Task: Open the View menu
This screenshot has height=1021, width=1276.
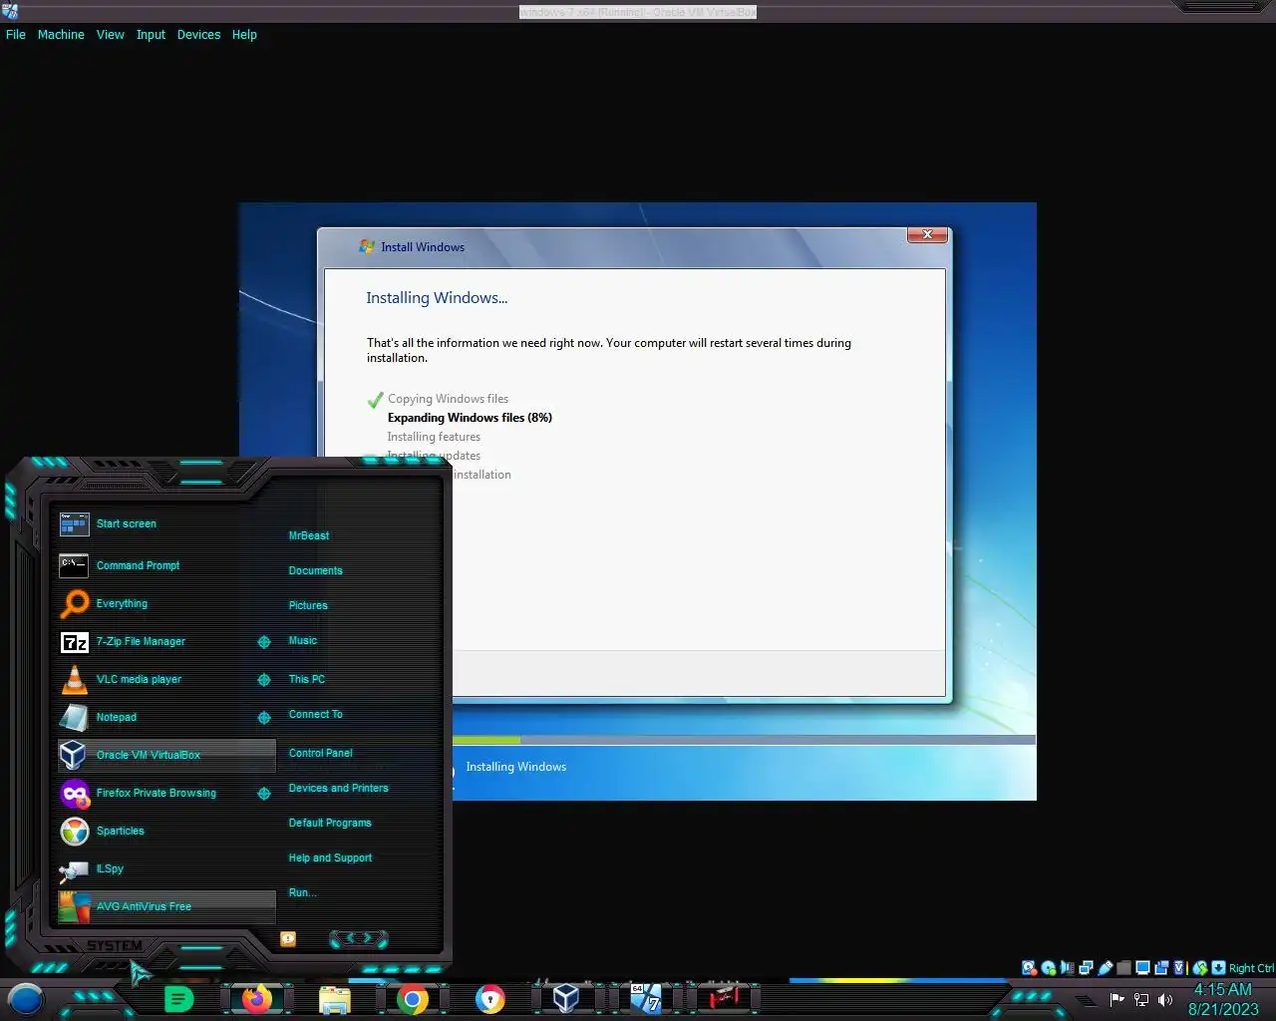Action: tap(110, 34)
